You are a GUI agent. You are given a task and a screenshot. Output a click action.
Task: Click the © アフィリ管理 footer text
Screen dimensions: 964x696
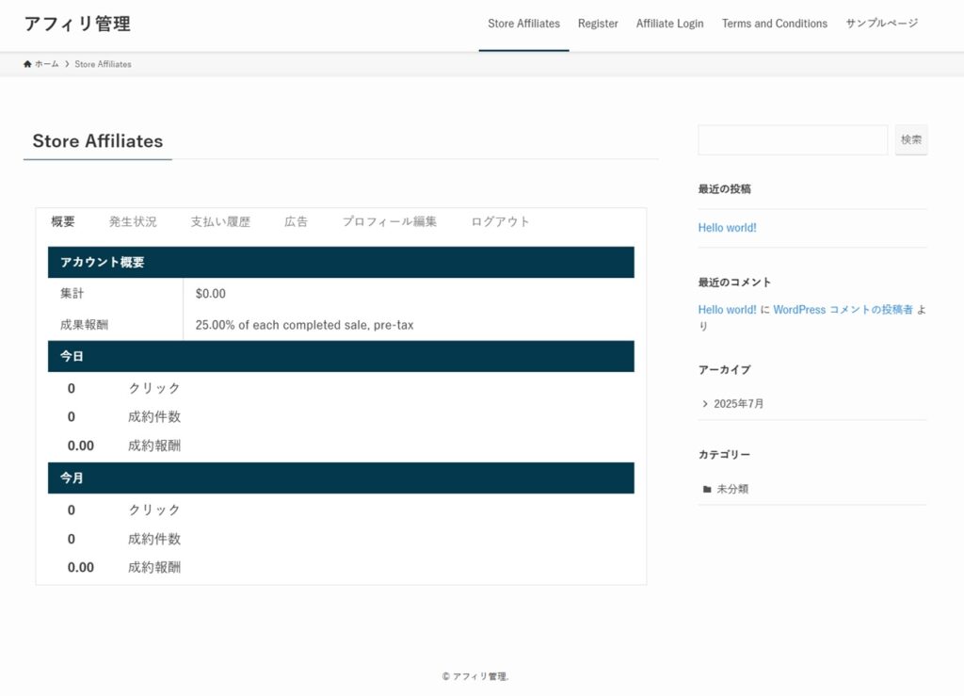[x=475, y=676]
